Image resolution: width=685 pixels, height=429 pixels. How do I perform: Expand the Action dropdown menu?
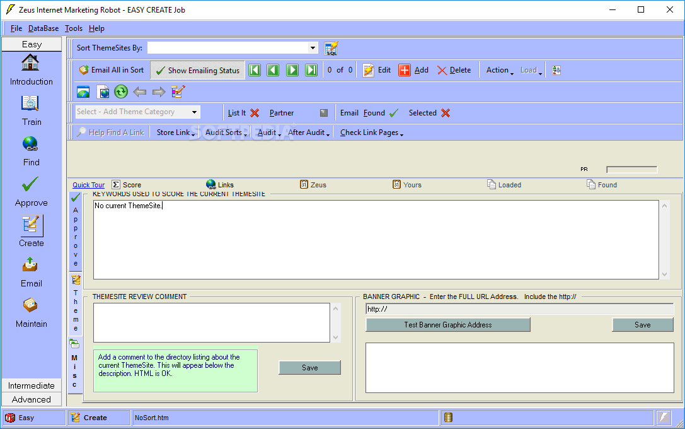tap(500, 70)
